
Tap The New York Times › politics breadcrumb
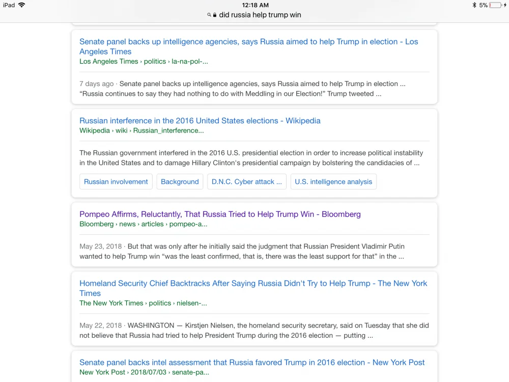[x=143, y=303]
